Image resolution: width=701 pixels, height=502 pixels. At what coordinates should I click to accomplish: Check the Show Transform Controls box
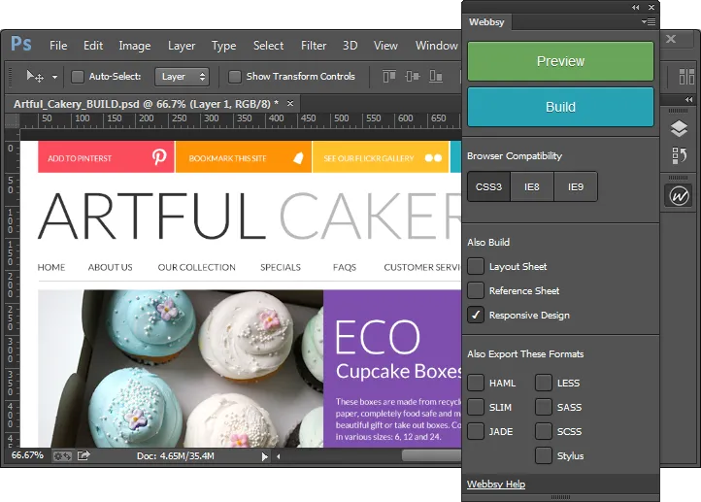pos(234,77)
